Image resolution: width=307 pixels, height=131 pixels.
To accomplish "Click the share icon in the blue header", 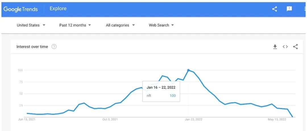I will coord(275,9).
